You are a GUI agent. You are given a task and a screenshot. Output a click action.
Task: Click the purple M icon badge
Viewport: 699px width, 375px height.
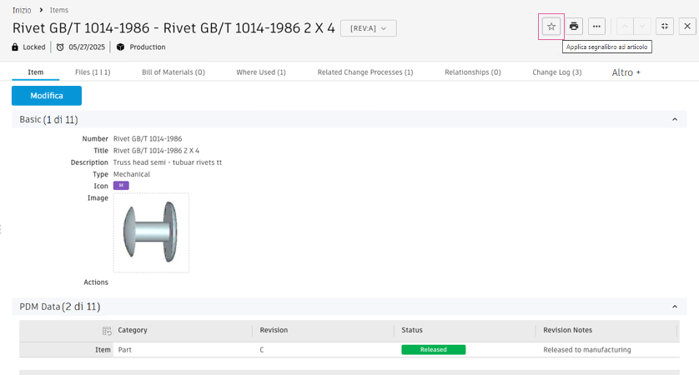[121, 185]
